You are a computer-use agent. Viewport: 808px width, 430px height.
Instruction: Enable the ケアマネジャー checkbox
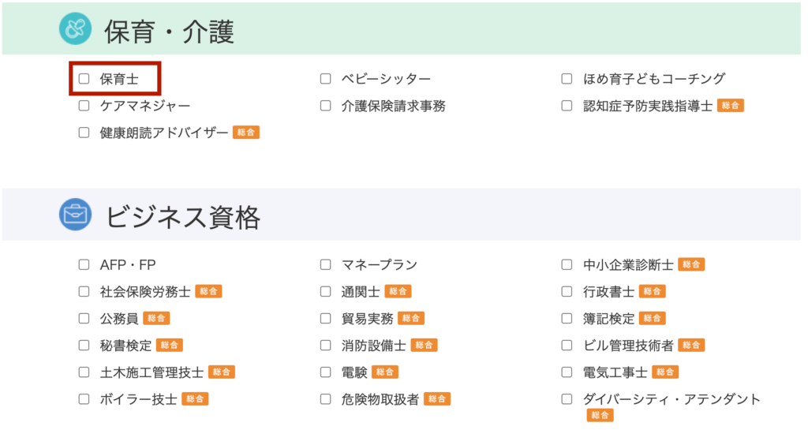pos(84,106)
